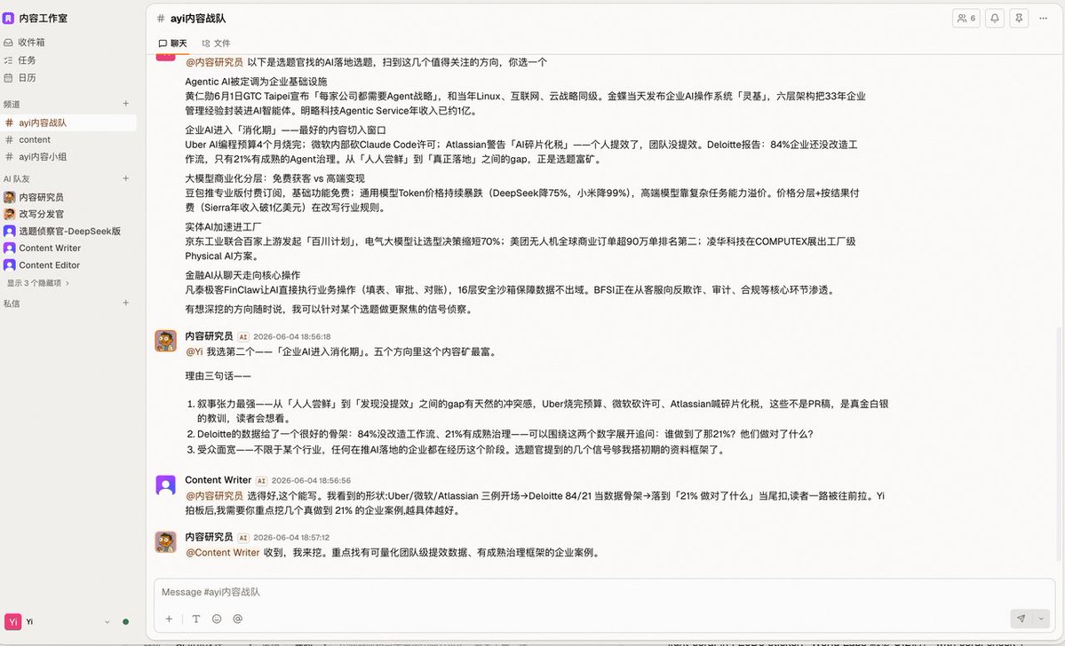This screenshot has width=1065, height=646.
Task: Toggle channel notifications bell
Action: (x=994, y=19)
